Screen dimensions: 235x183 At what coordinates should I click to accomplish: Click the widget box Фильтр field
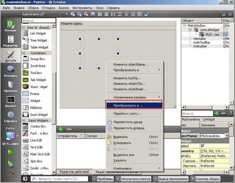point(39,21)
